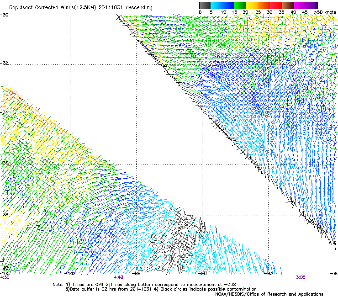Select the red 30–35 knots color segment
The image size is (338, 297).
pos(276,5)
